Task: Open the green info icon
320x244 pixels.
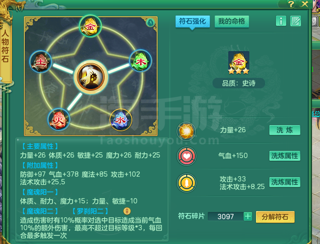Action: [x=281, y=21]
